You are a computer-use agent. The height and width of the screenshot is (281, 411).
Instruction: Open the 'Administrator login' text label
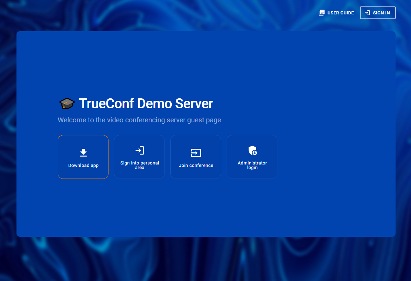252,163
